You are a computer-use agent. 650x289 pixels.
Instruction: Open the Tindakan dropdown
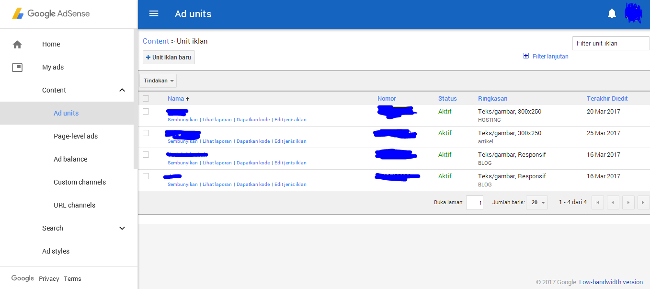158,81
